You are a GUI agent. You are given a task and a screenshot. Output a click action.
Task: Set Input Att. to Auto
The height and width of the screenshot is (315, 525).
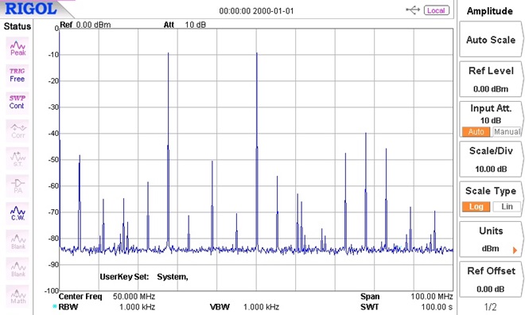pyautogui.click(x=476, y=132)
